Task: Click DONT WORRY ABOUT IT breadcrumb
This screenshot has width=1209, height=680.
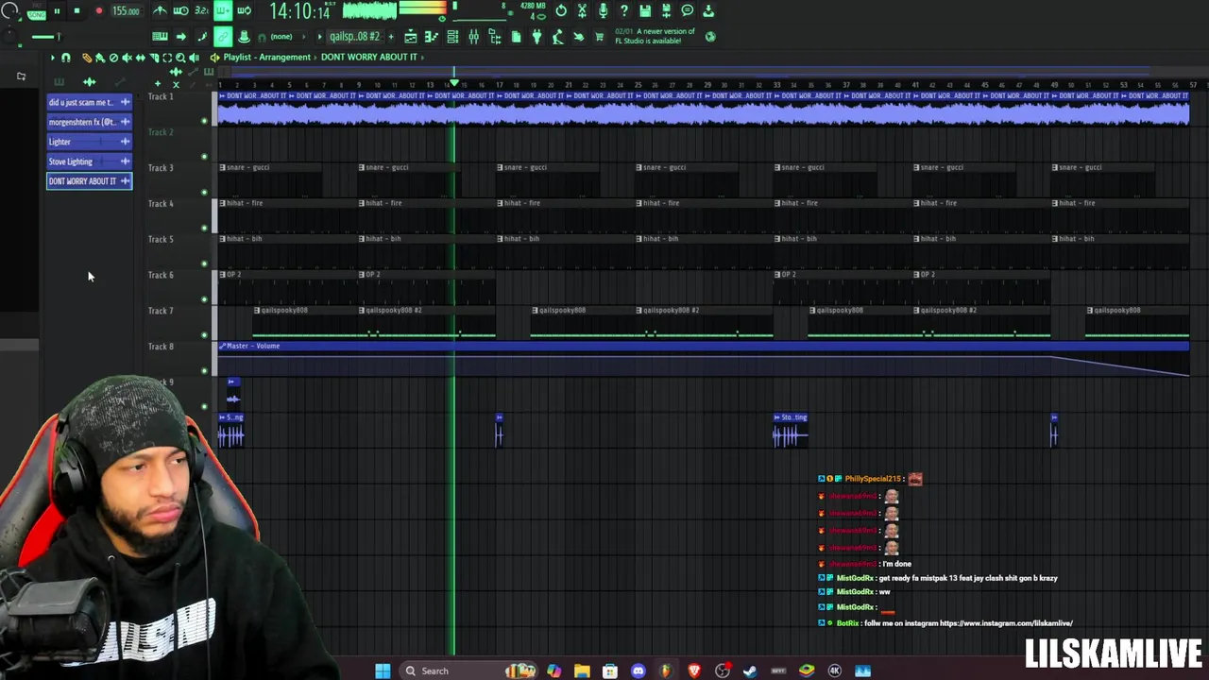Action: pos(369,57)
